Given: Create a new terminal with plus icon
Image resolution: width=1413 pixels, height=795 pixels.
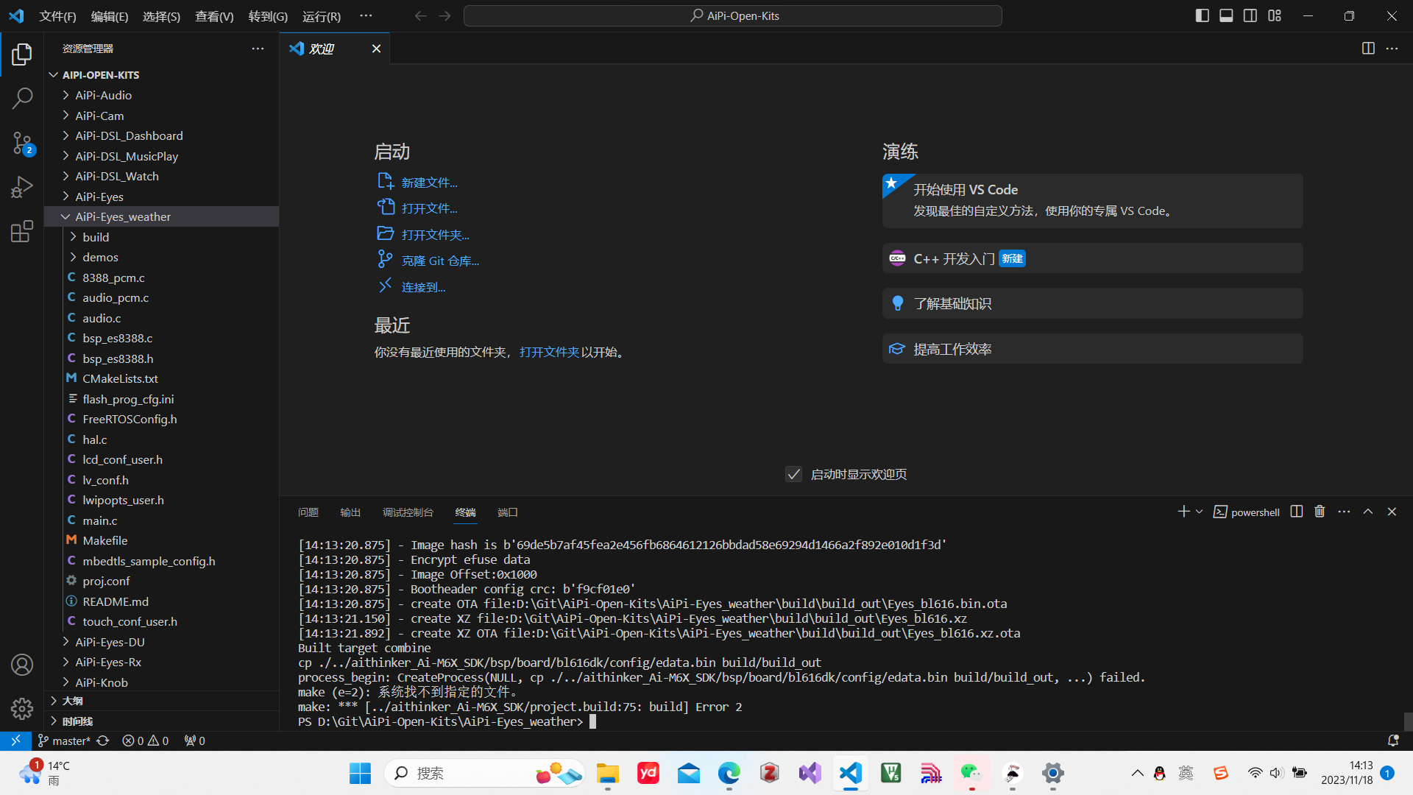Looking at the screenshot, I should [1183, 512].
